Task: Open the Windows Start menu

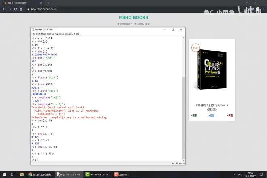Action: 3,174
